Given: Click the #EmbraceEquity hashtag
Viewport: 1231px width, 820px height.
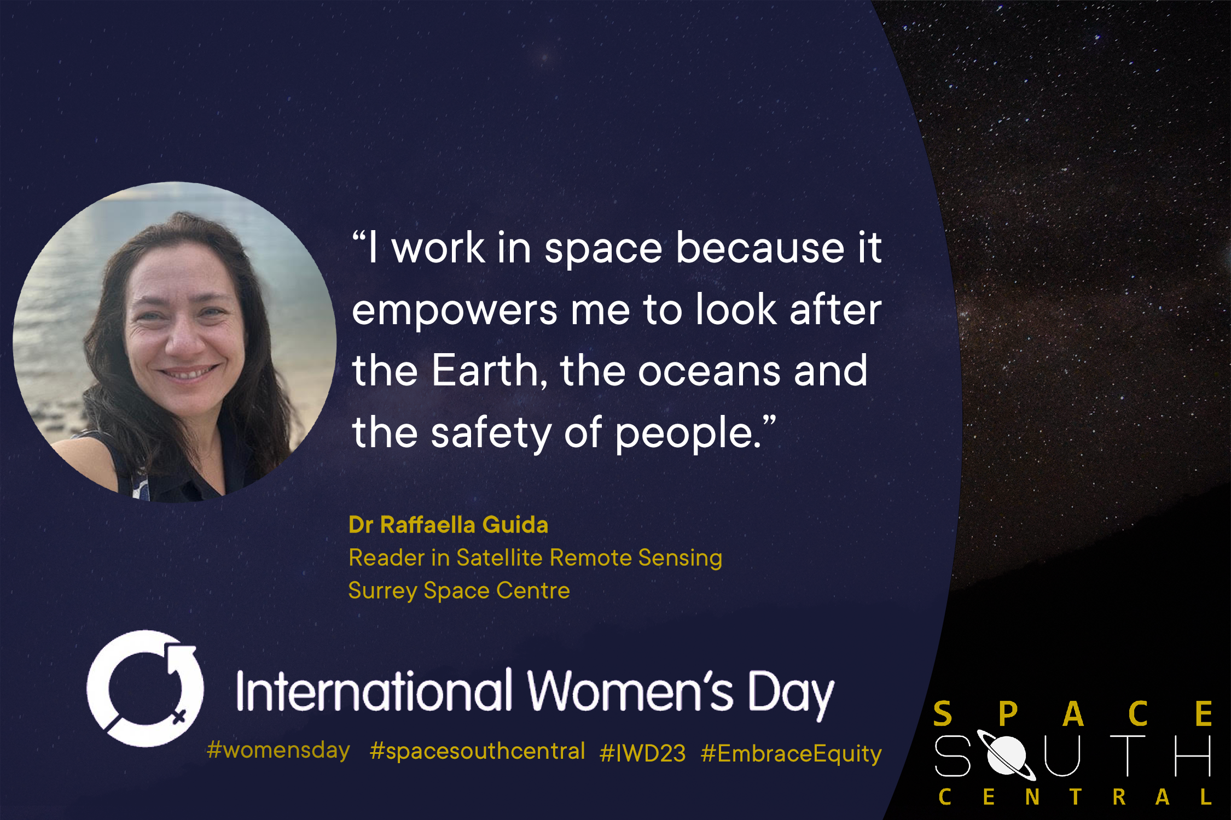Looking at the screenshot, I should (x=791, y=753).
